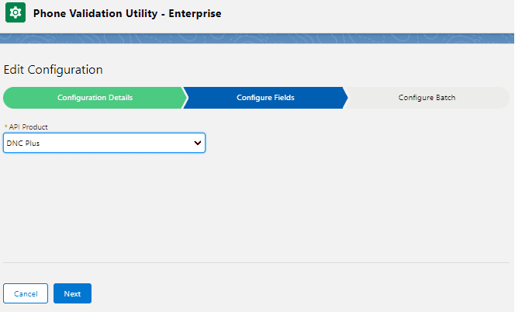Select the Configure Fields step
This screenshot has height=312, width=515.
coord(265,98)
